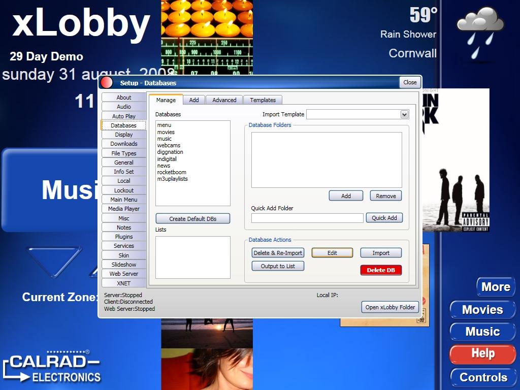Open the Info Set section
520x390 pixels.
click(124, 172)
